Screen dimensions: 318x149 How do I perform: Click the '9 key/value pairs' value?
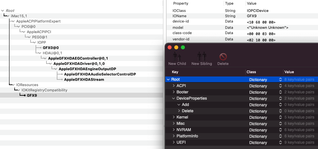point(299,142)
